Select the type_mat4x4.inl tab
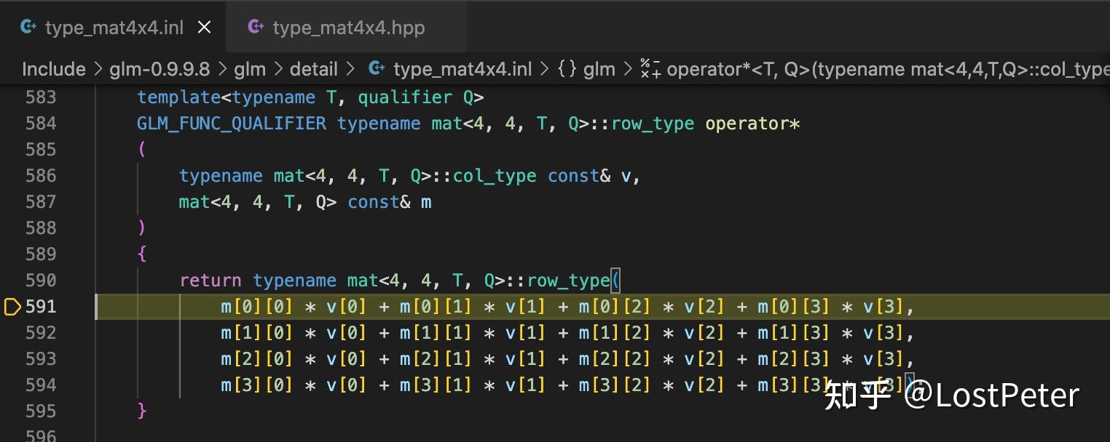1110x442 pixels. 113,27
